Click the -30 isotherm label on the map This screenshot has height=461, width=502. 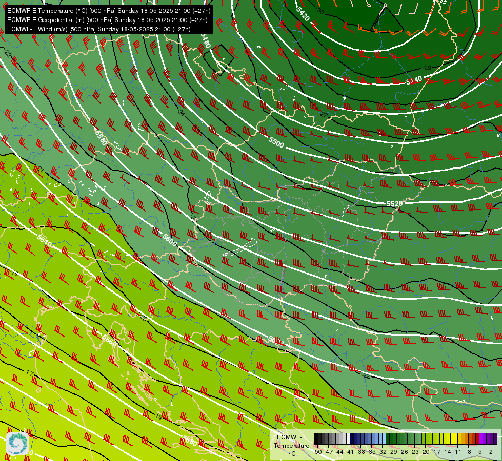pyautogui.click(x=319, y=11)
